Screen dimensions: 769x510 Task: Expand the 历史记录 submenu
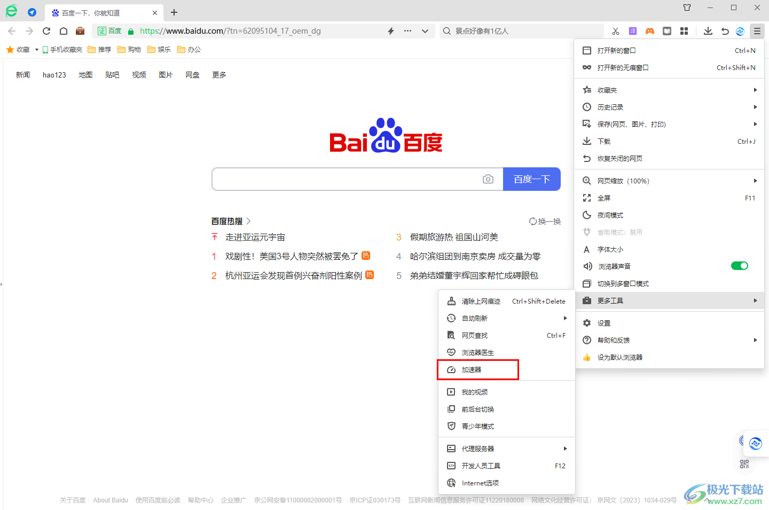pyautogui.click(x=669, y=107)
